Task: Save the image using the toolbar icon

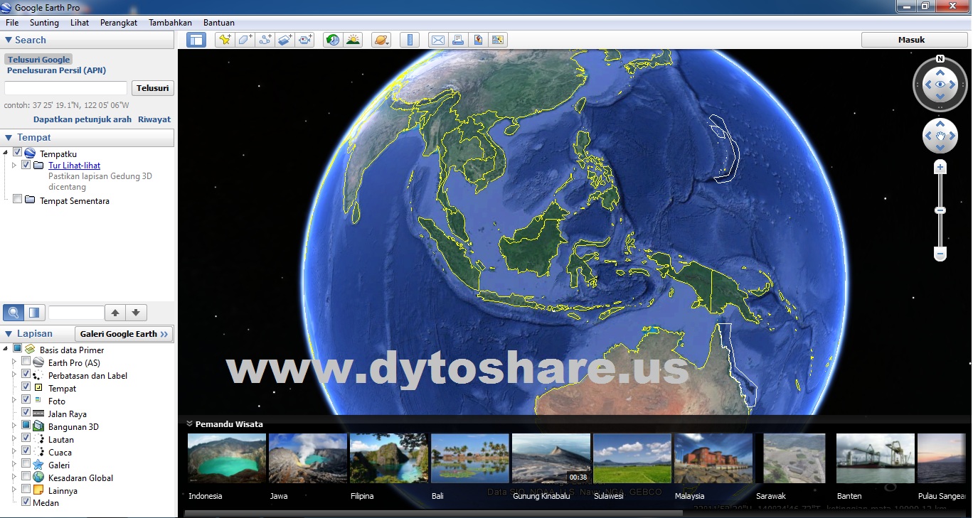Action: click(x=478, y=40)
